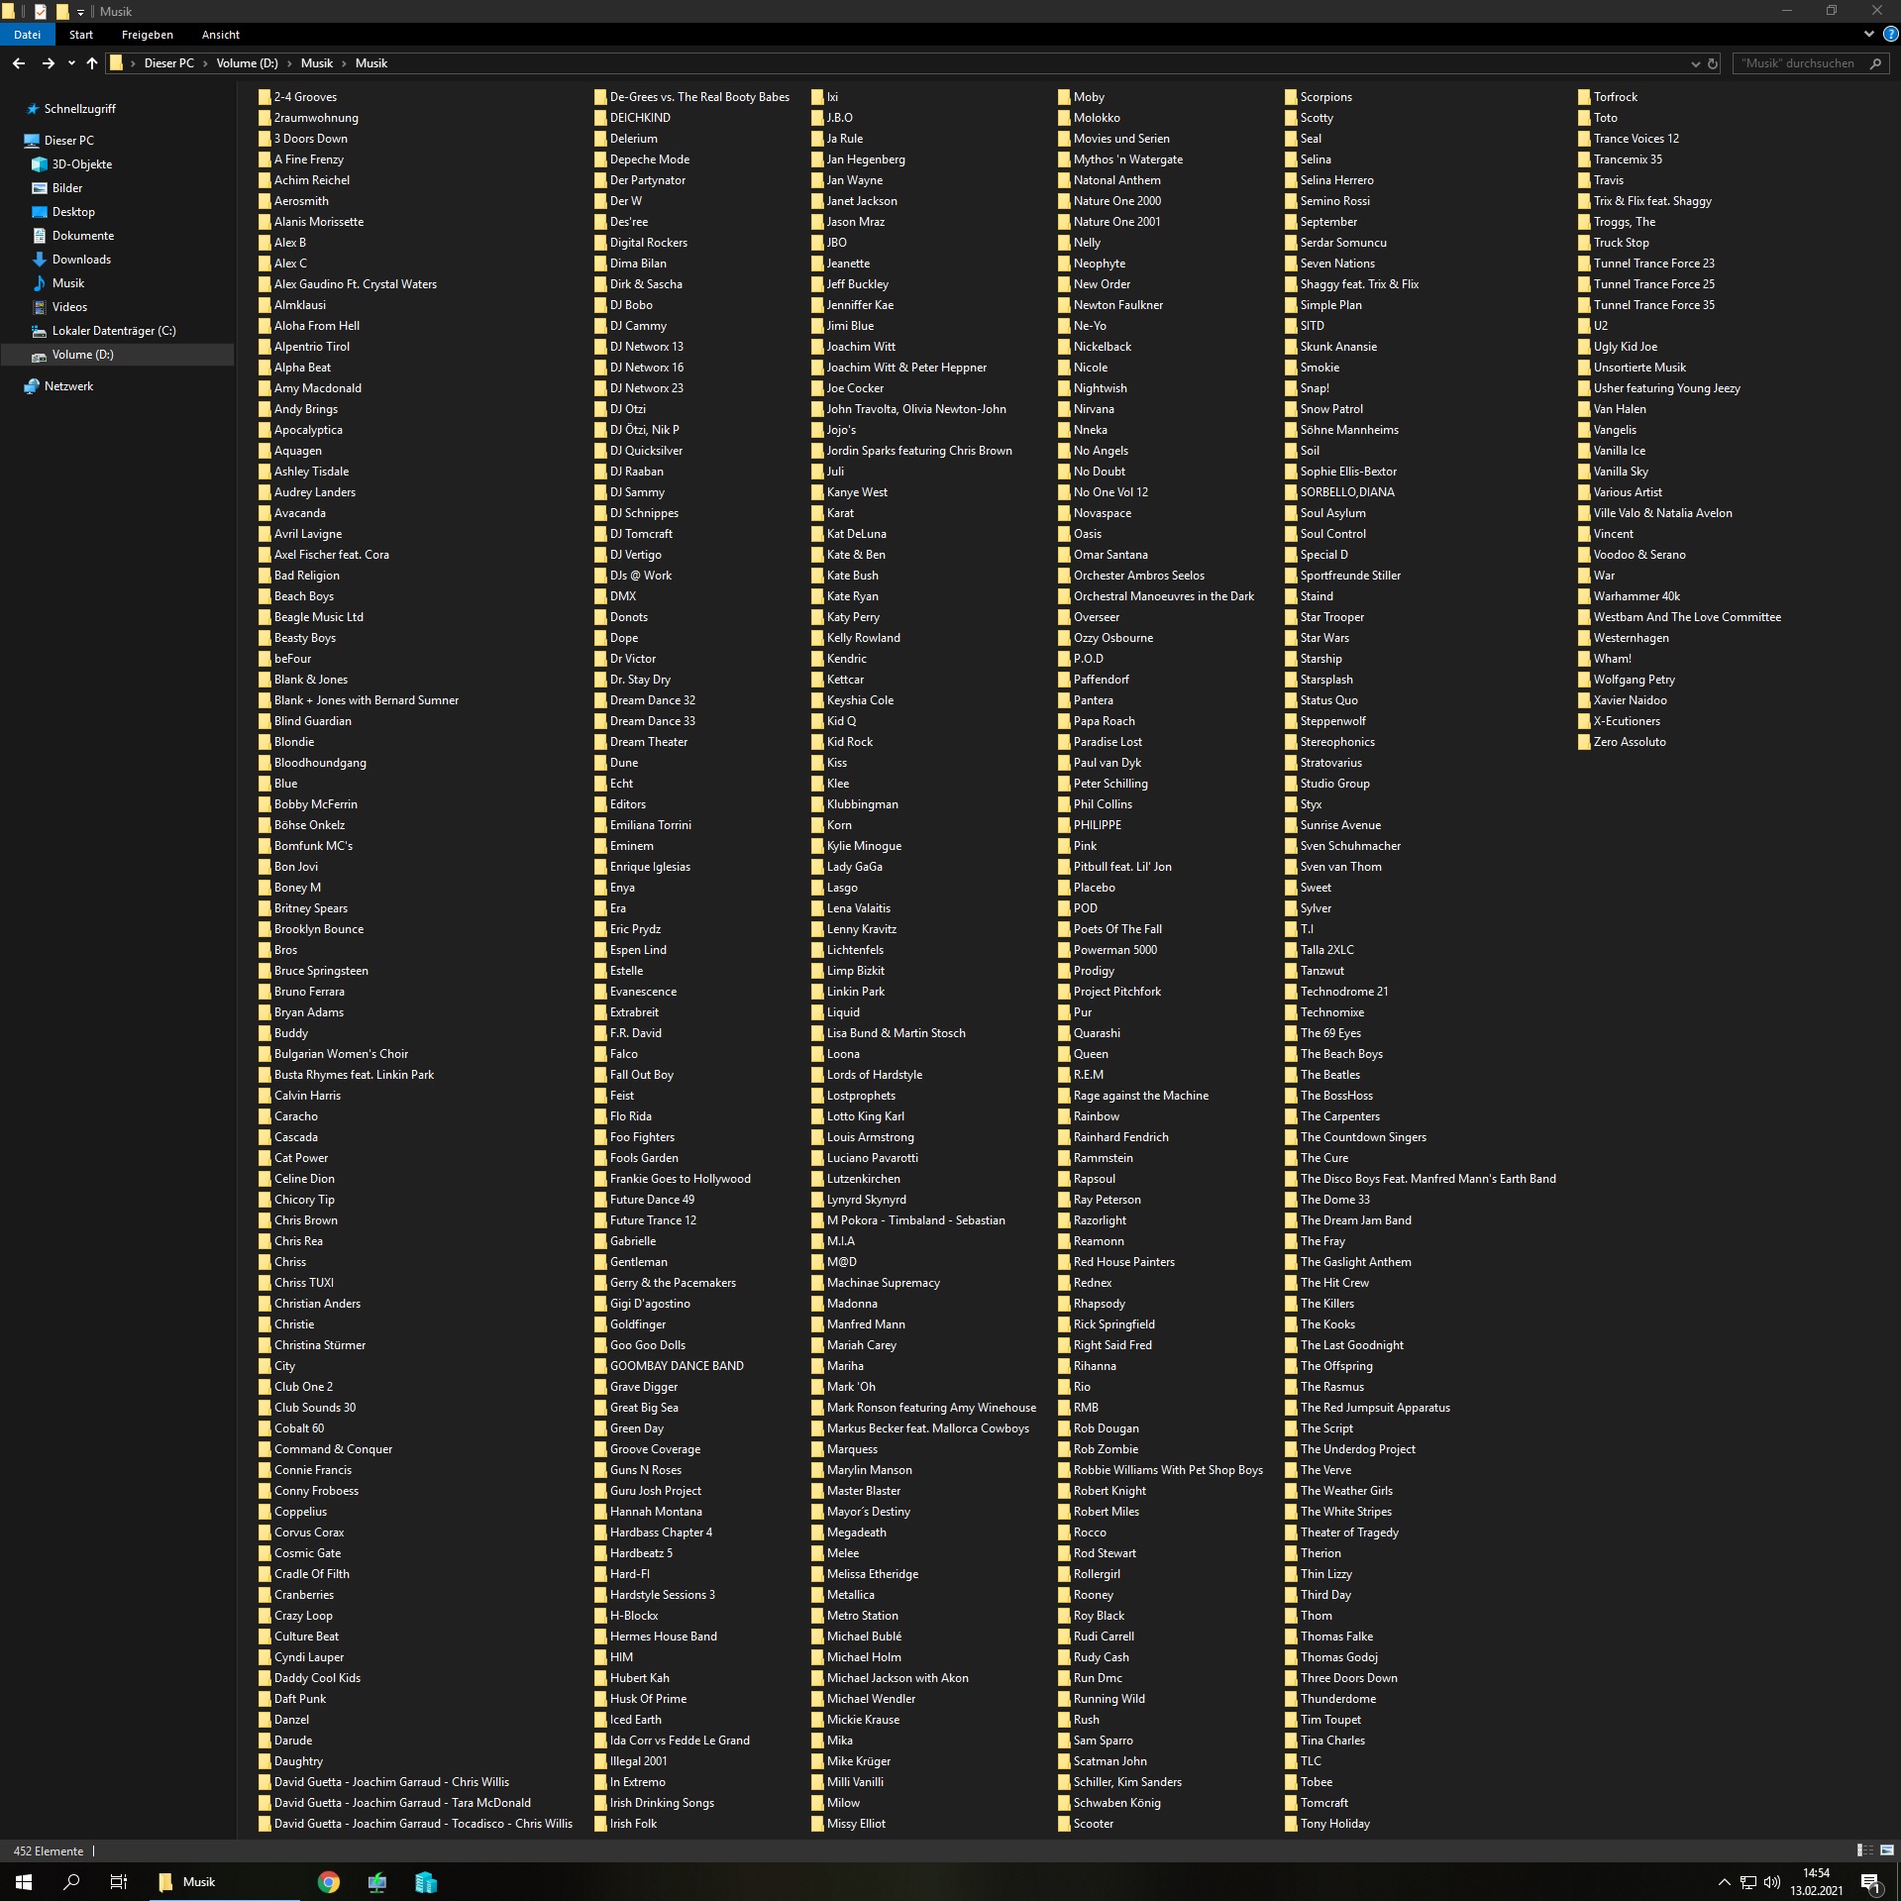
Task: Open the clock and date flyout
Action: coord(1817,1882)
